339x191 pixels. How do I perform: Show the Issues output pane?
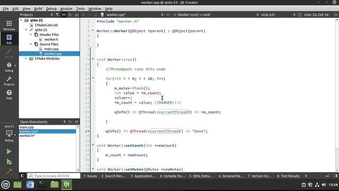click(x=90, y=176)
